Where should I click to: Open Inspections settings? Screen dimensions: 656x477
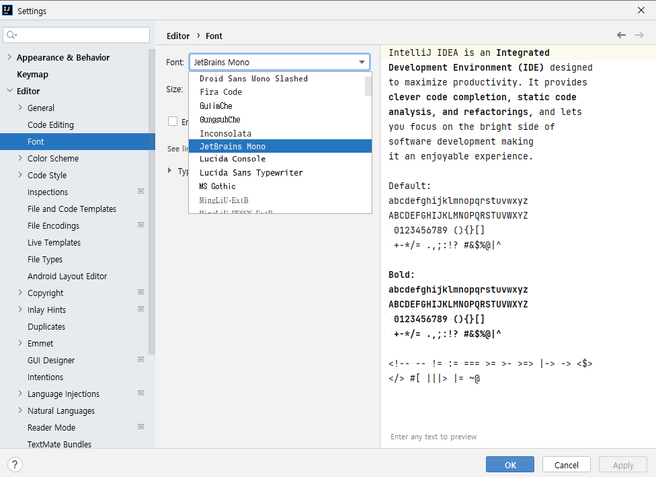click(x=48, y=192)
